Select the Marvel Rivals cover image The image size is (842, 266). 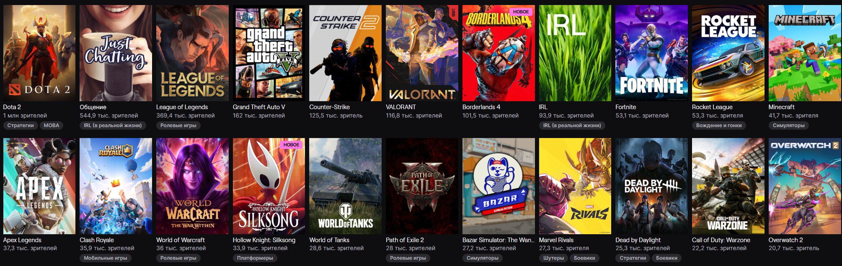tap(575, 186)
